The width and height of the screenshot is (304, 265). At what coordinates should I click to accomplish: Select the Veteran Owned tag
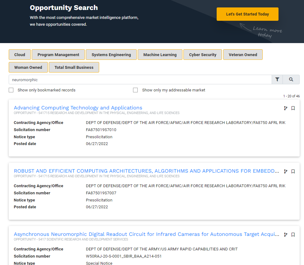(x=243, y=55)
